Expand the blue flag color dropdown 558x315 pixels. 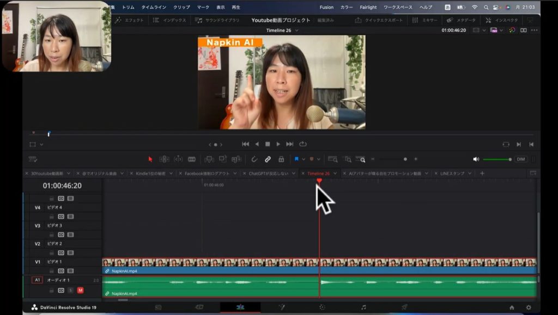[x=304, y=159]
